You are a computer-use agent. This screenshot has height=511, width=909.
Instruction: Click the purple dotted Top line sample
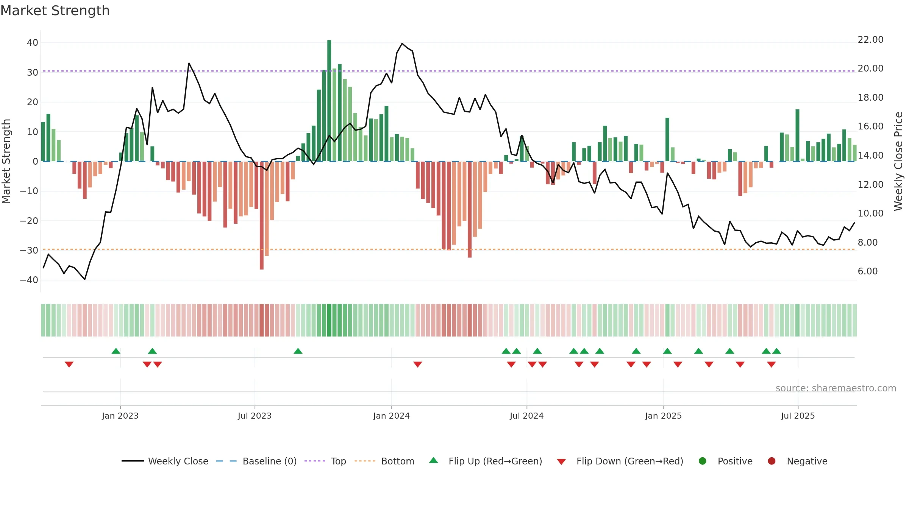click(x=315, y=461)
